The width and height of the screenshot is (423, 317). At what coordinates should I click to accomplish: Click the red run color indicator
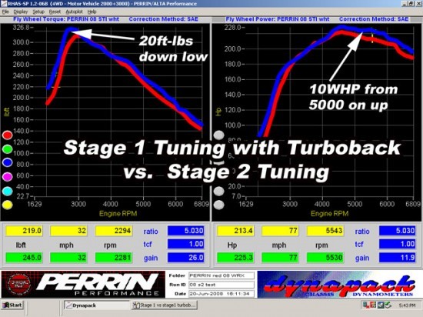coord(7,135)
